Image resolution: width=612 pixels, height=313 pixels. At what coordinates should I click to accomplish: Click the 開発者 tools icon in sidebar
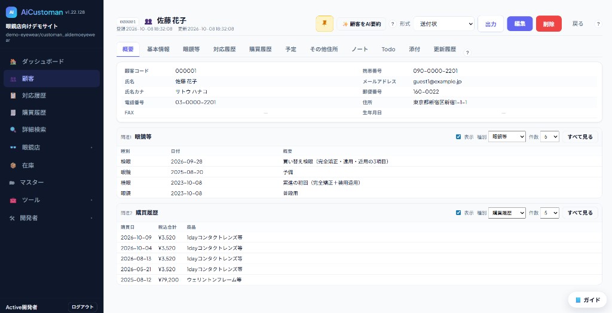click(x=12, y=218)
